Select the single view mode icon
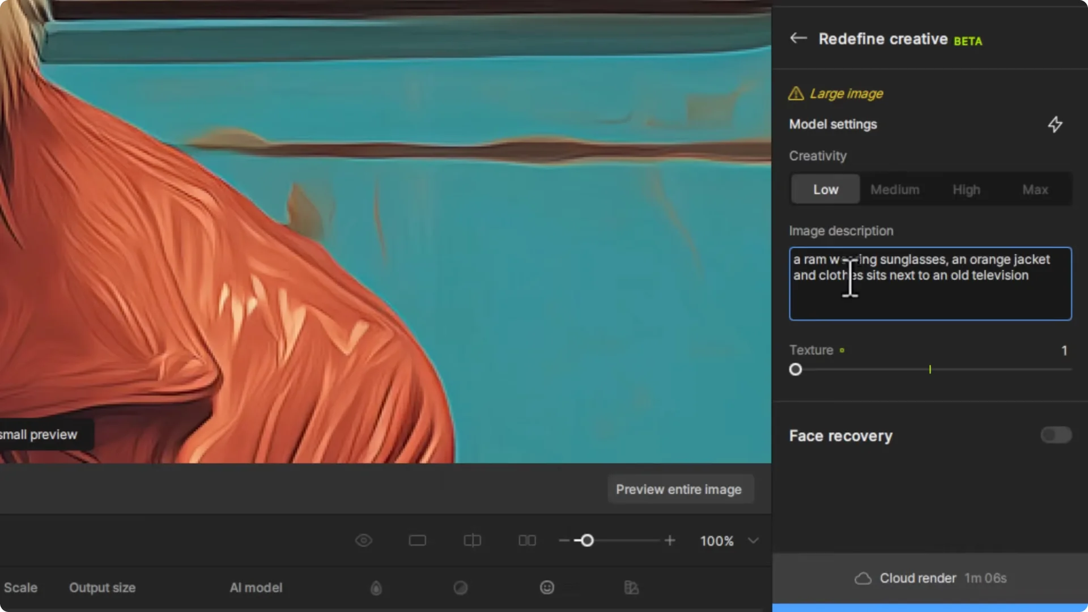Image resolution: width=1088 pixels, height=612 pixels. tap(418, 541)
